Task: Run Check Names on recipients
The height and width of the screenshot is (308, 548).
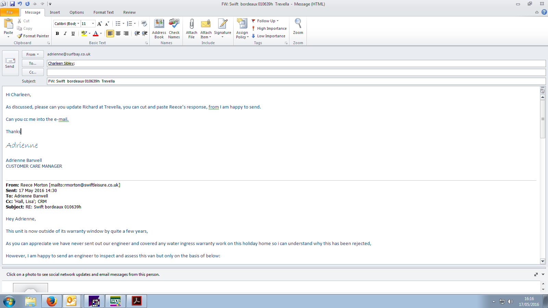Action: click(174, 29)
